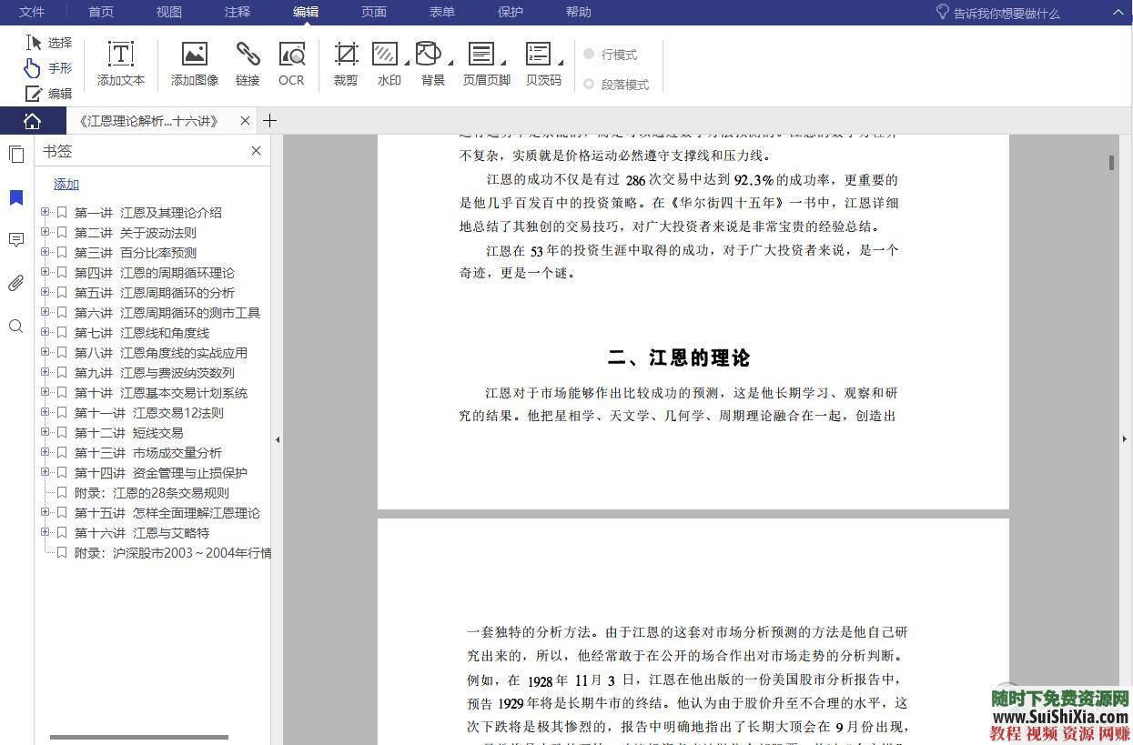
Task: Open a new tab with the plus button
Action: click(269, 120)
